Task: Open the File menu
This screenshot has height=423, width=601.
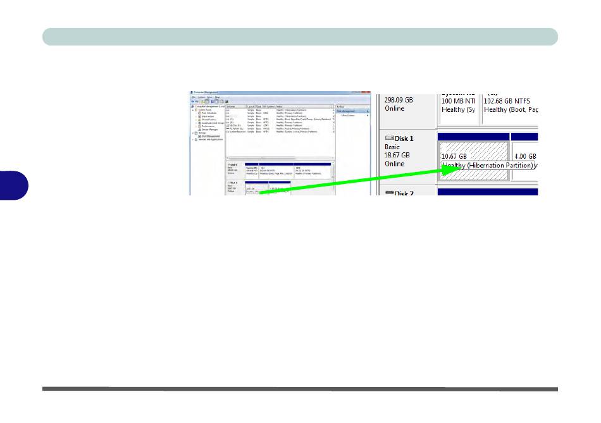Action: 194,97
